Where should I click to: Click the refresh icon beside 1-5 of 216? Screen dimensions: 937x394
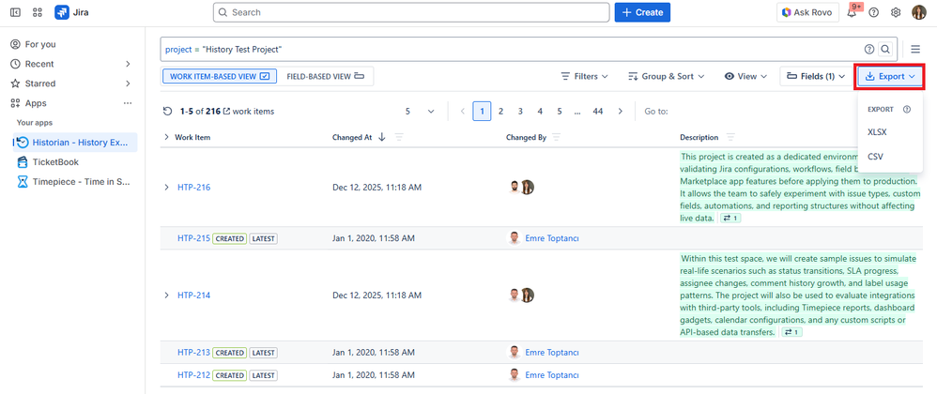pos(168,111)
